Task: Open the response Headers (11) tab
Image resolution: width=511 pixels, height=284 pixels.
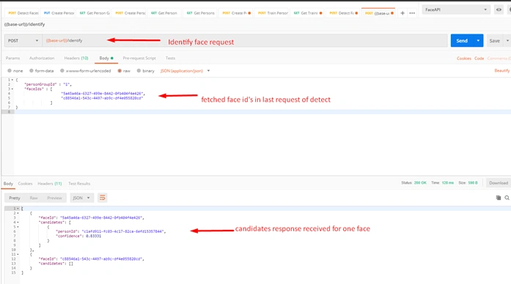Action: click(x=50, y=184)
